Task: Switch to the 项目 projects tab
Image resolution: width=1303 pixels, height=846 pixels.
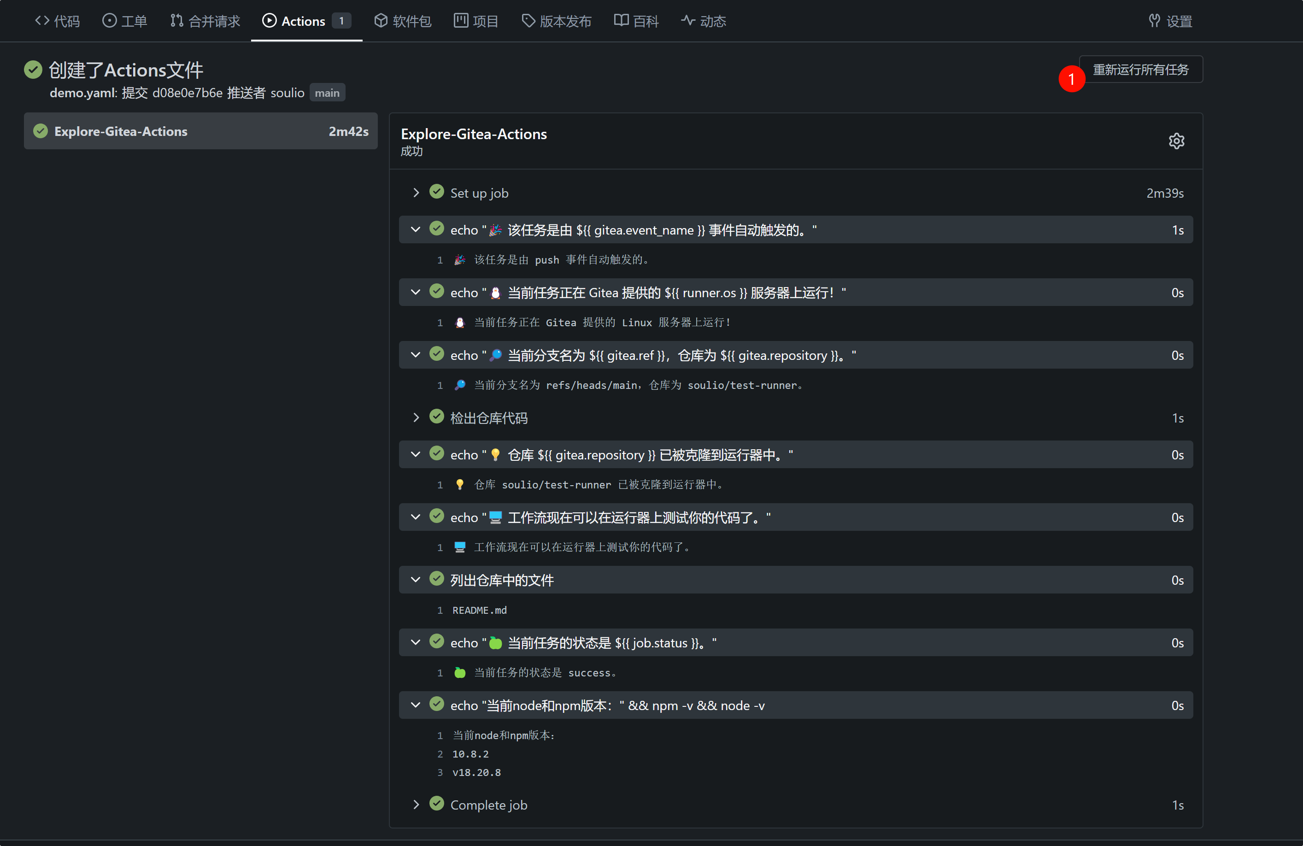Action: [476, 21]
